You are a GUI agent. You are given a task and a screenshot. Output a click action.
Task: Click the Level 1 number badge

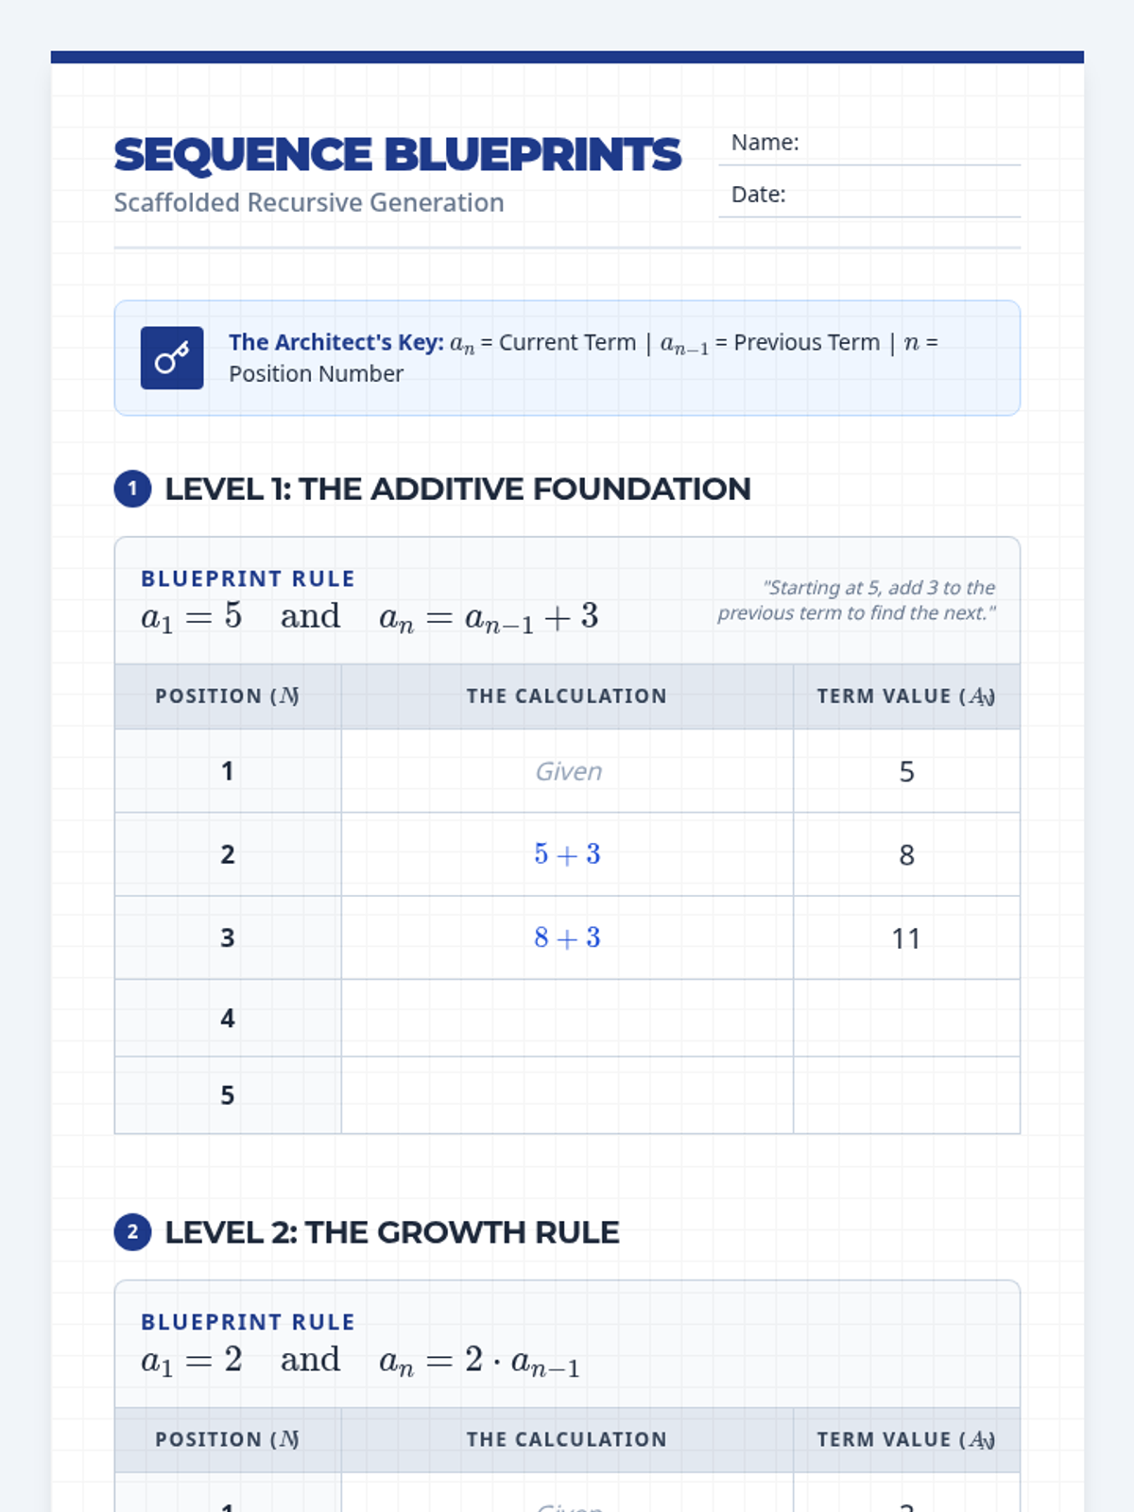pos(132,489)
